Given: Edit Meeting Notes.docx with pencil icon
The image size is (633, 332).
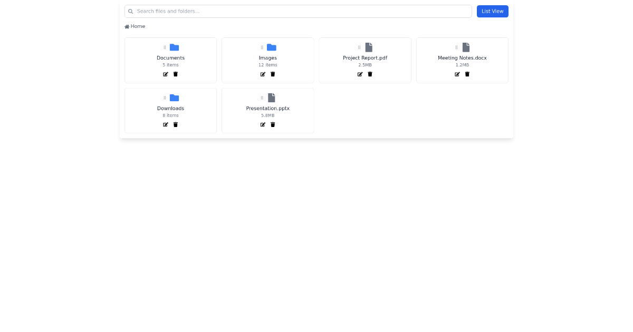Looking at the screenshot, I should [x=457, y=74].
